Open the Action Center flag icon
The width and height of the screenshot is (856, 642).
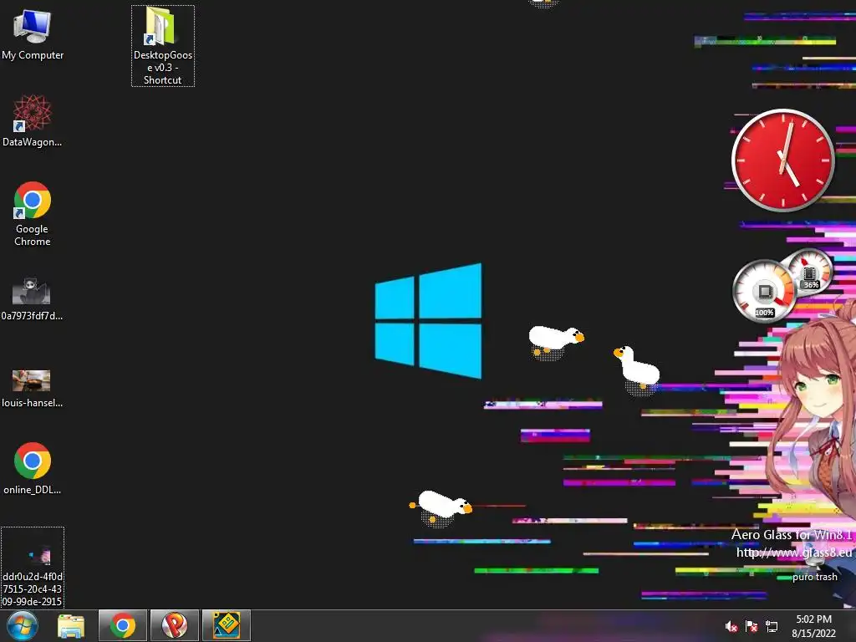coord(752,626)
